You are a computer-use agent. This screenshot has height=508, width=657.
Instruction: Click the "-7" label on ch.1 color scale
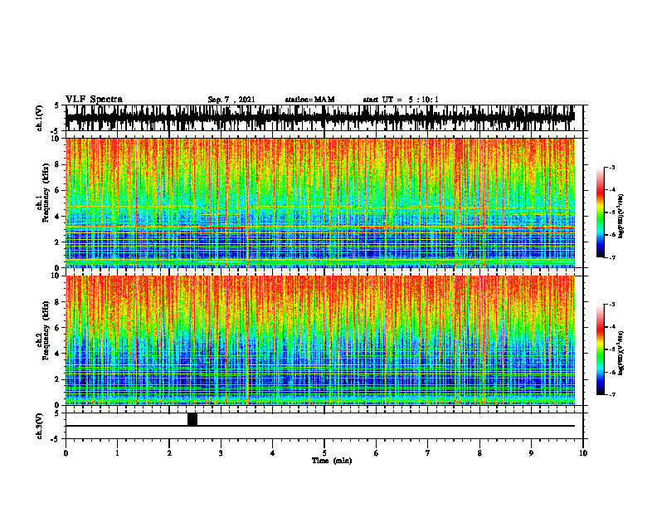click(x=611, y=258)
